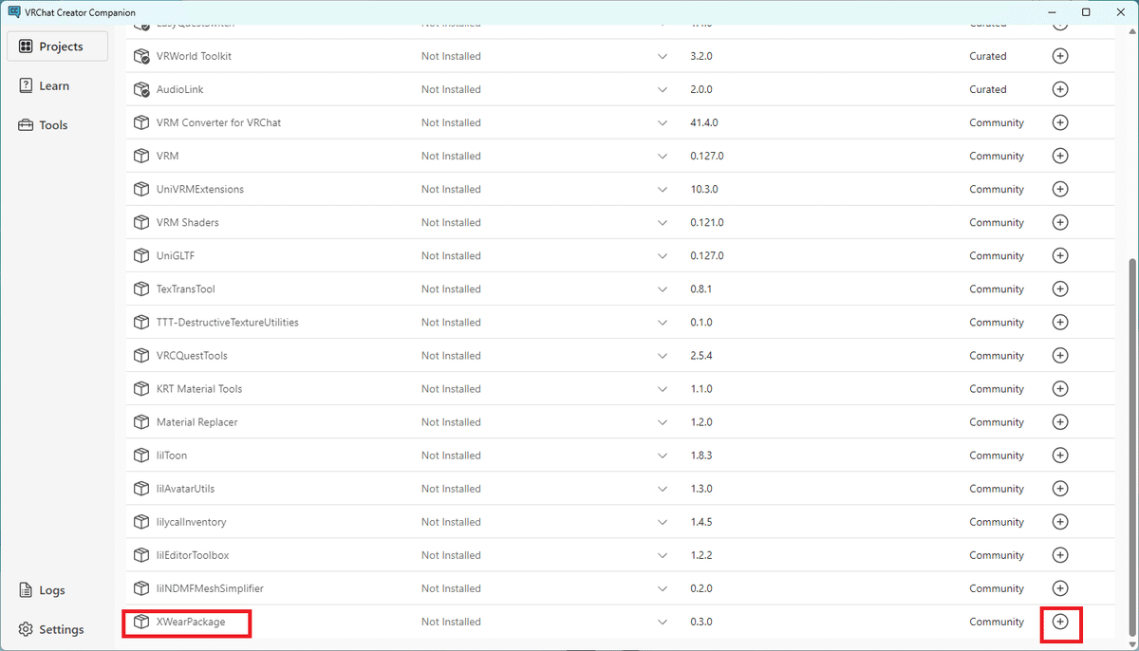Viewport: 1139px width, 651px height.
Task: Add the lilEditorToolbox package
Action: 1060,555
